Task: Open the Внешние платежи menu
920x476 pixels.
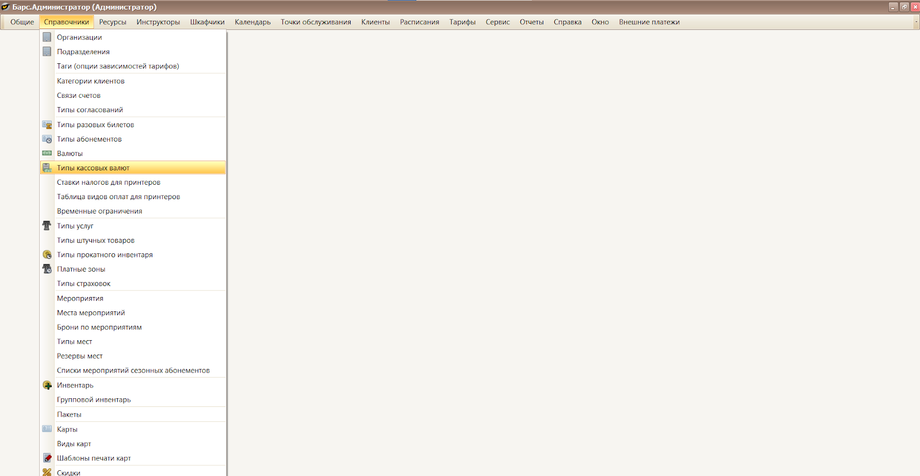Action: coord(649,22)
